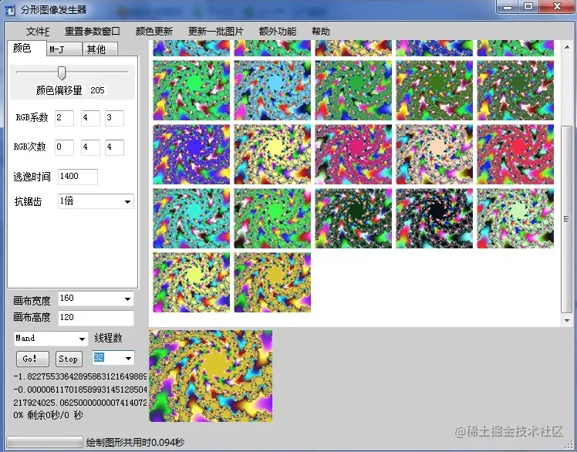
Task: Click the 颜色偏移量 slider handle
Action: (62, 73)
